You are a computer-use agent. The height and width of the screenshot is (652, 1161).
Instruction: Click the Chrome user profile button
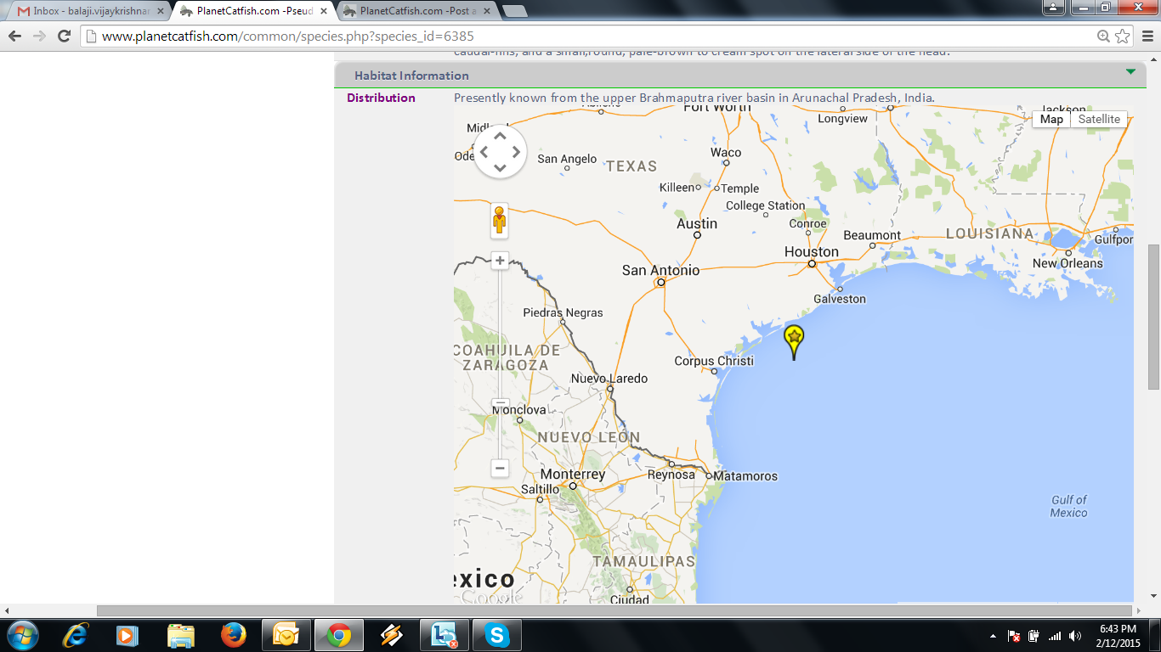(x=1053, y=8)
